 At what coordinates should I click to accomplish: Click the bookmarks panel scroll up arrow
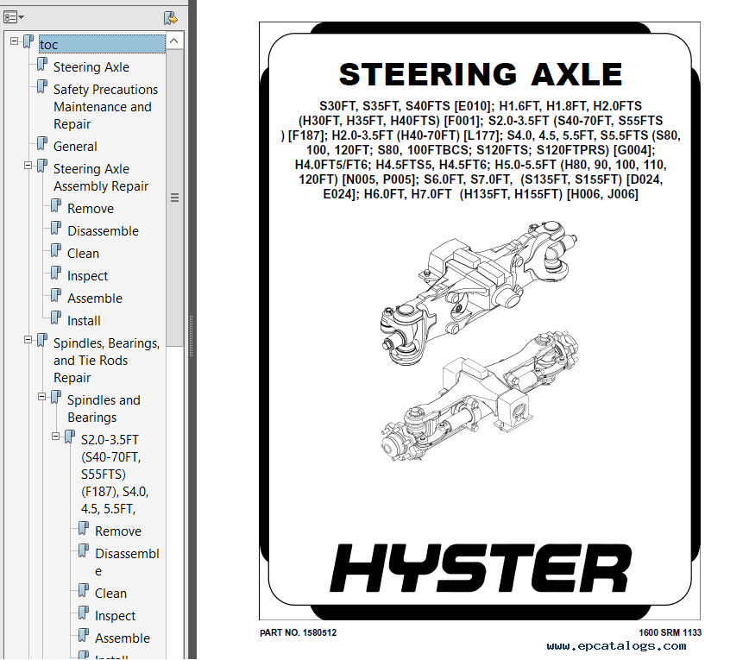pos(174,41)
